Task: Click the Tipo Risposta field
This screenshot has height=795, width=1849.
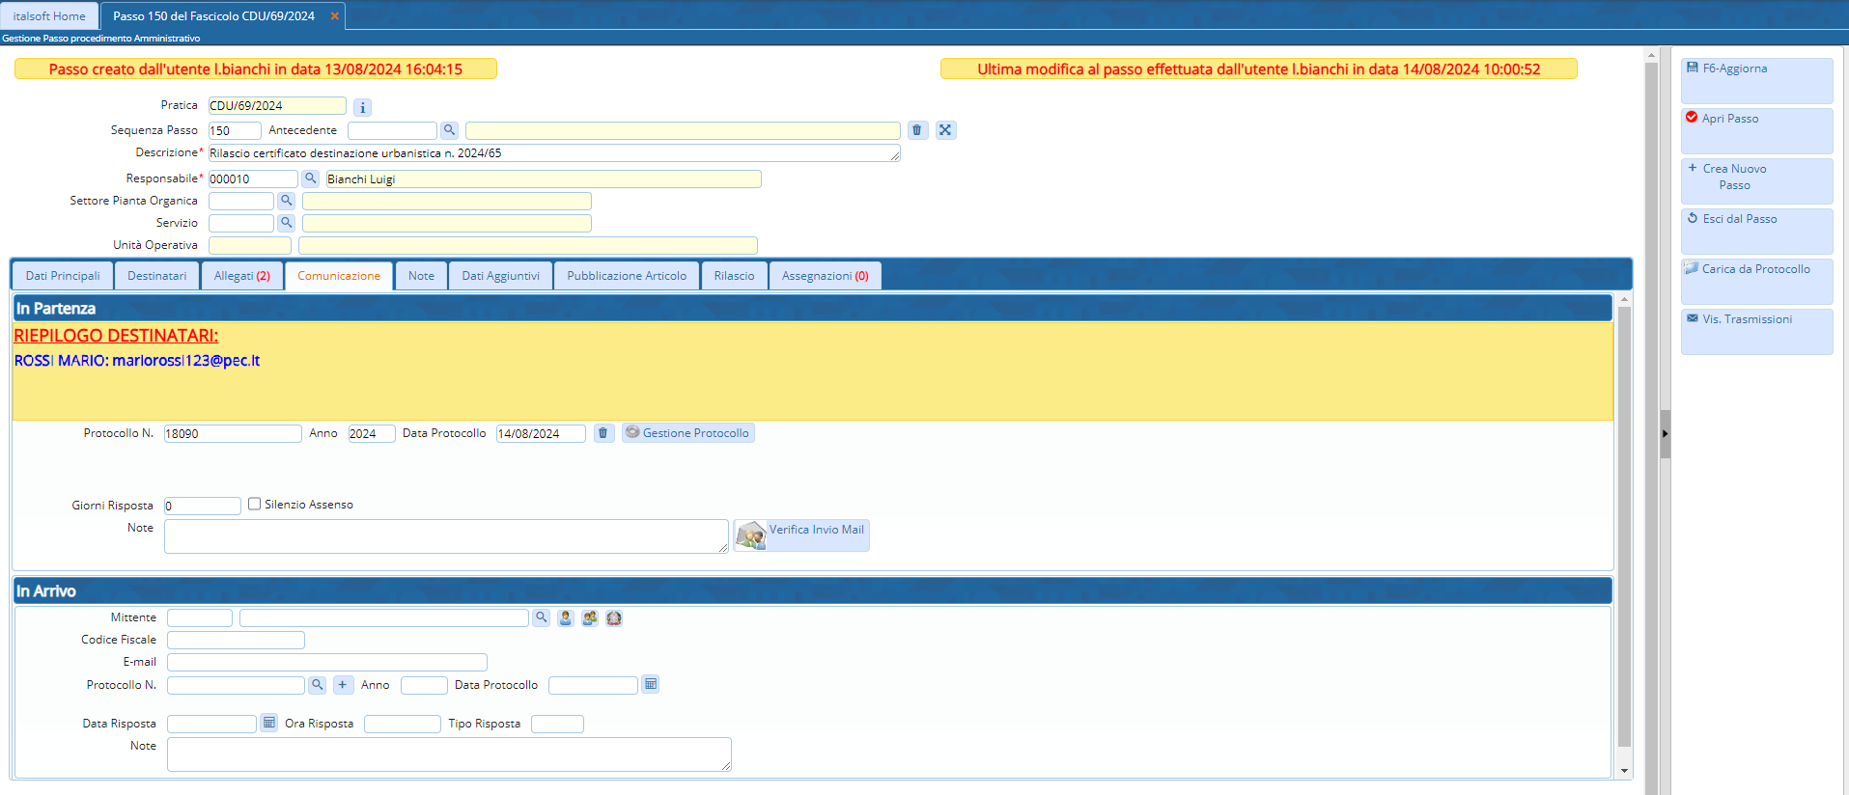Action: pyautogui.click(x=557, y=724)
